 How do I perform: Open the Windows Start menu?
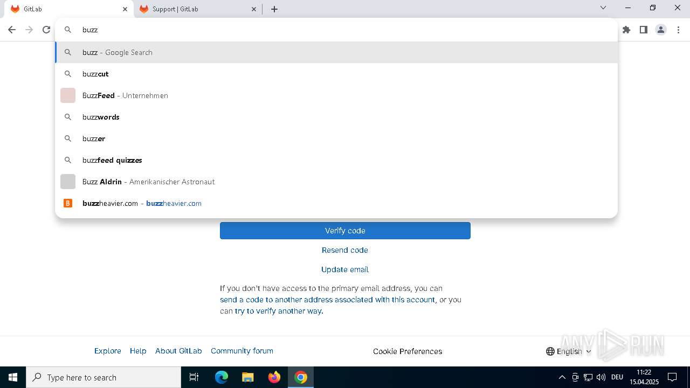(13, 377)
